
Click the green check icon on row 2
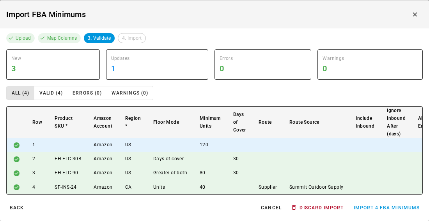coord(16,159)
